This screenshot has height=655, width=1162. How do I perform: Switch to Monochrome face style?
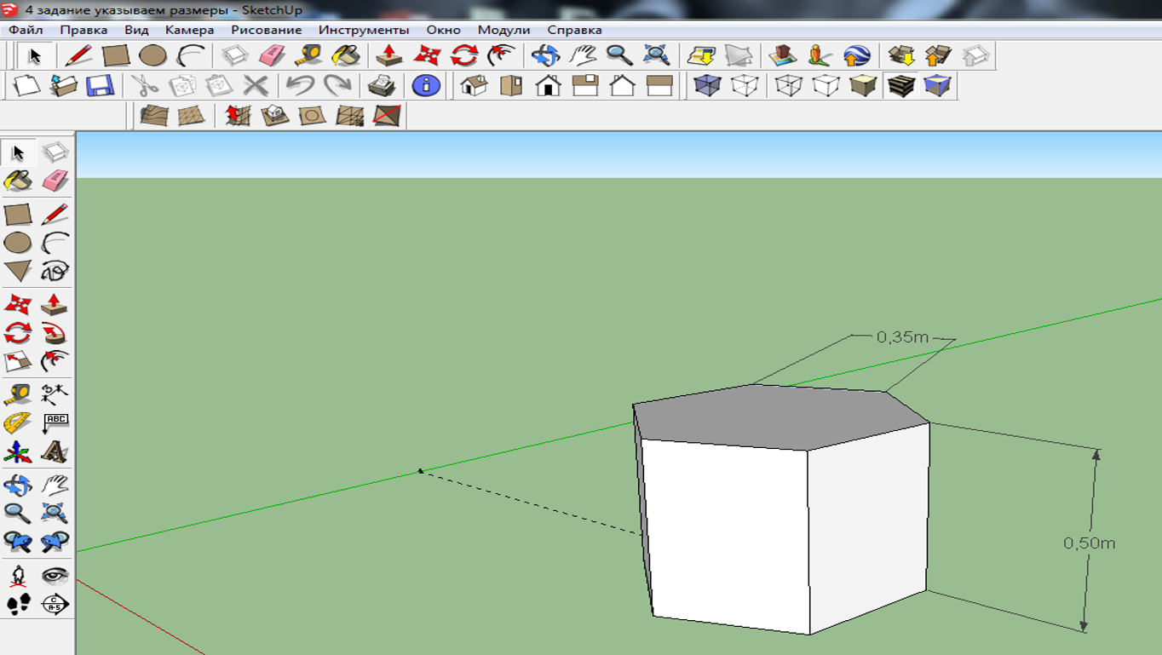pyautogui.click(x=936, y=87)
